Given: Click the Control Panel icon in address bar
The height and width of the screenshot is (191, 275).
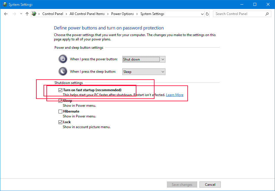Looking at the screenshot, I should 34,14.
